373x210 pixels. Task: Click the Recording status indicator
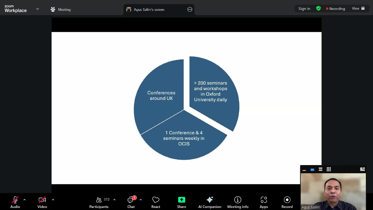[335, 9]
